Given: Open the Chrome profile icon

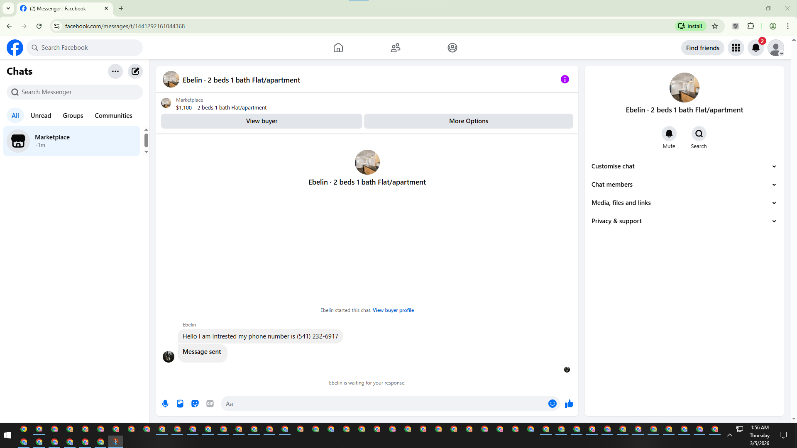Looking at the screenshot, I should coord(773,26).
